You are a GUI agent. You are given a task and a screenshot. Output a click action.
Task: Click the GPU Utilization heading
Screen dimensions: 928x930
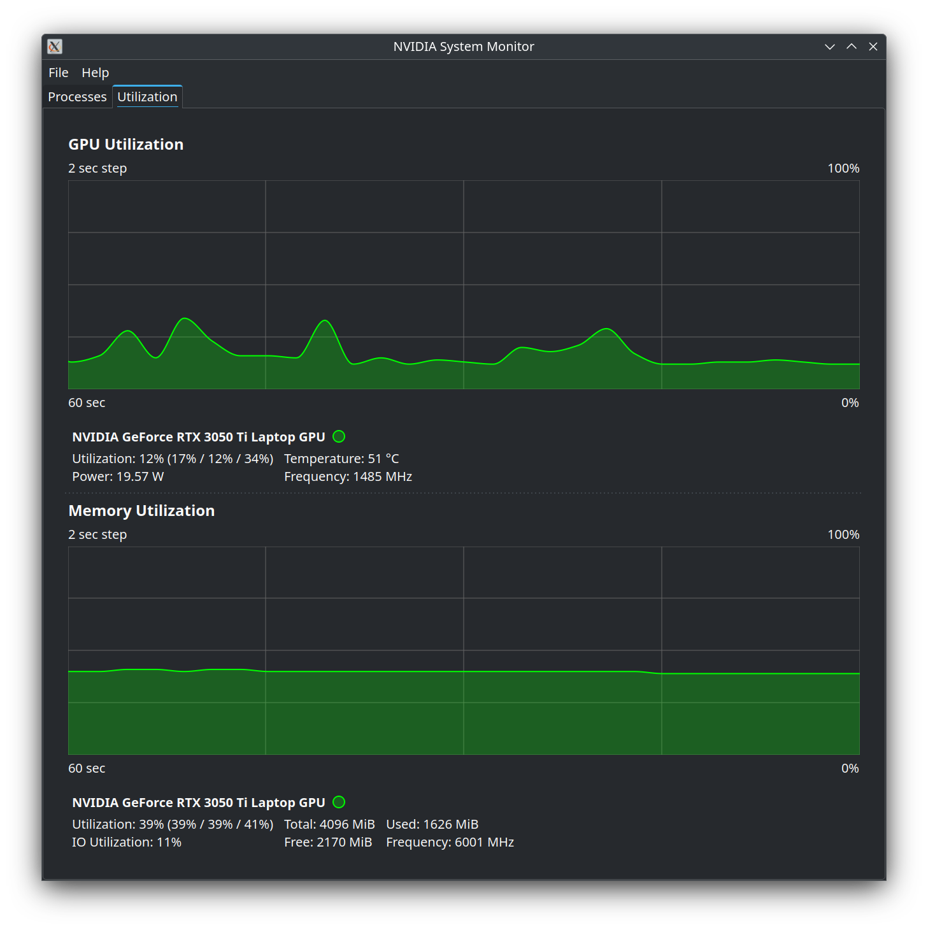click(126, 145)
